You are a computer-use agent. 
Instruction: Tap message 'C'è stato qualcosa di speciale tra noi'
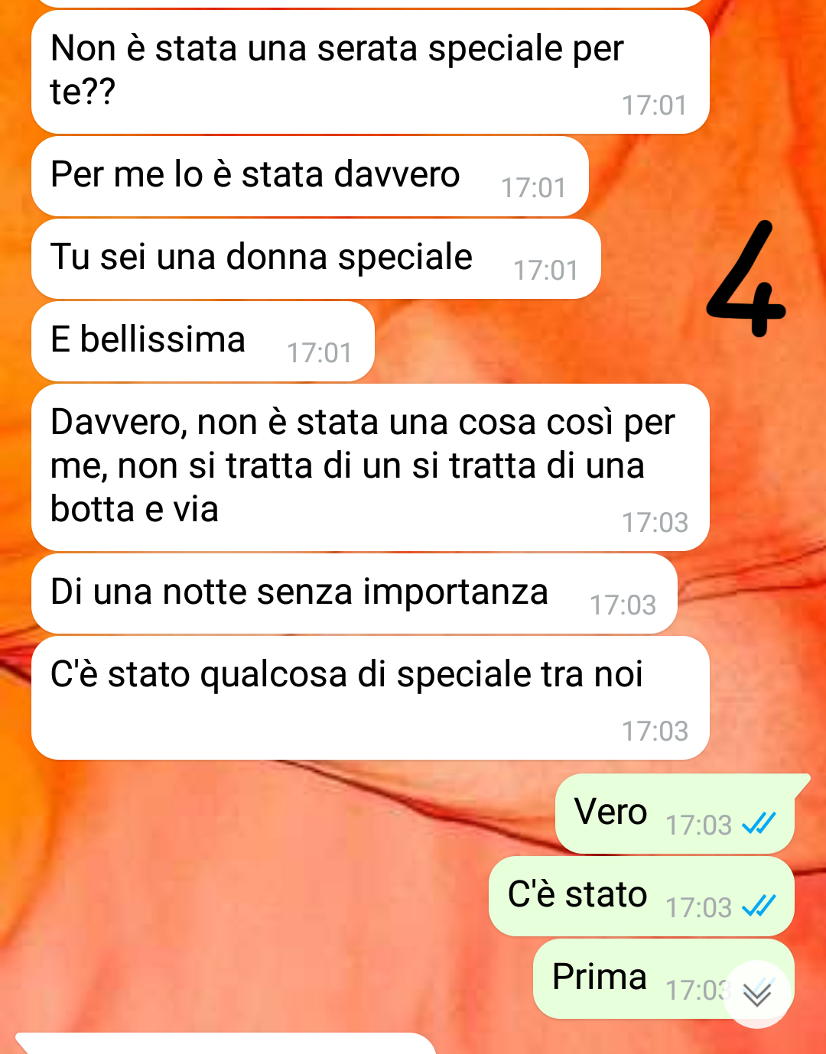(370, 698)
